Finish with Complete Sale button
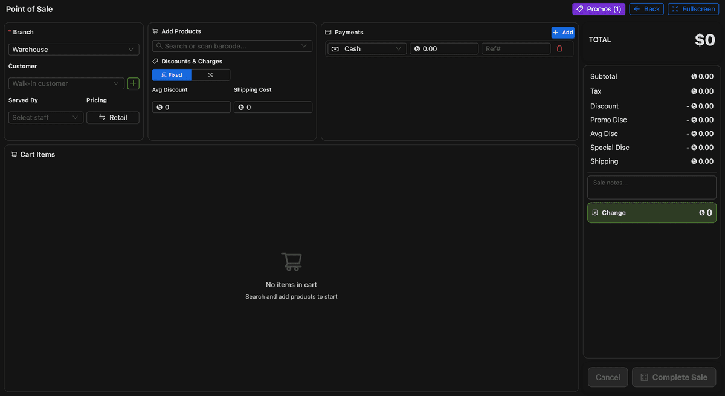Screen dimensions: 725x396 [x=674, y=377]
